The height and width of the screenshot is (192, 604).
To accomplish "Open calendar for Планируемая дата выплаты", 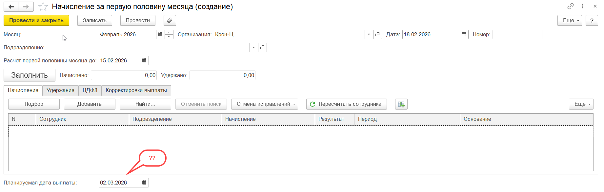I will (144, 183).
